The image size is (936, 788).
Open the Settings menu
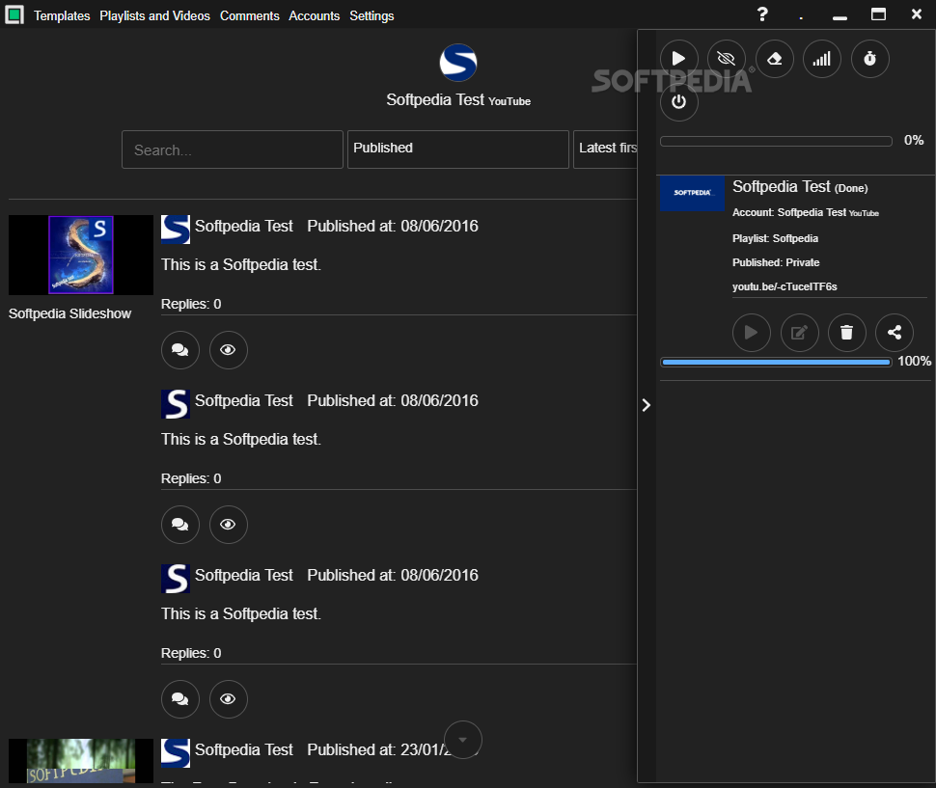click(372, 15)
